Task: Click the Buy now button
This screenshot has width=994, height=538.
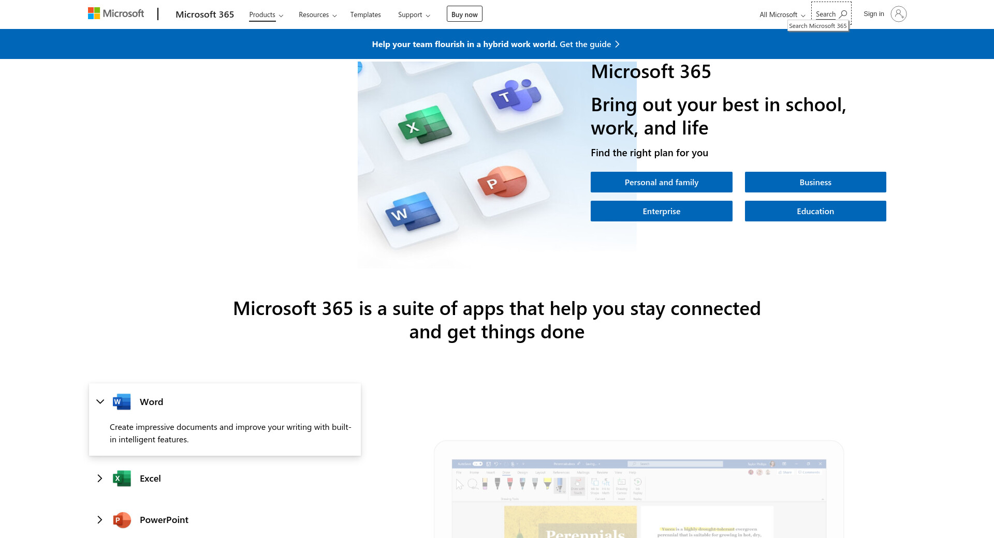Action: click(464, 14)
